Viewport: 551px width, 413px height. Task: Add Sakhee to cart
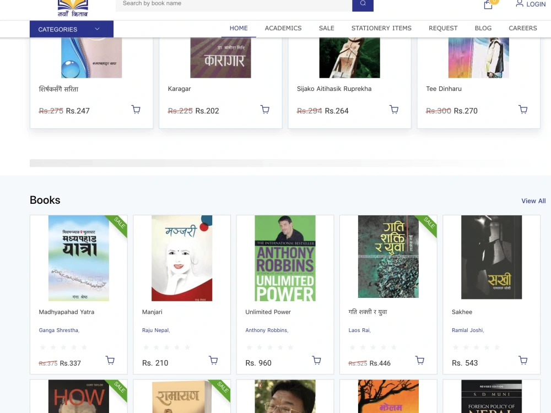[x=523, y=360]
